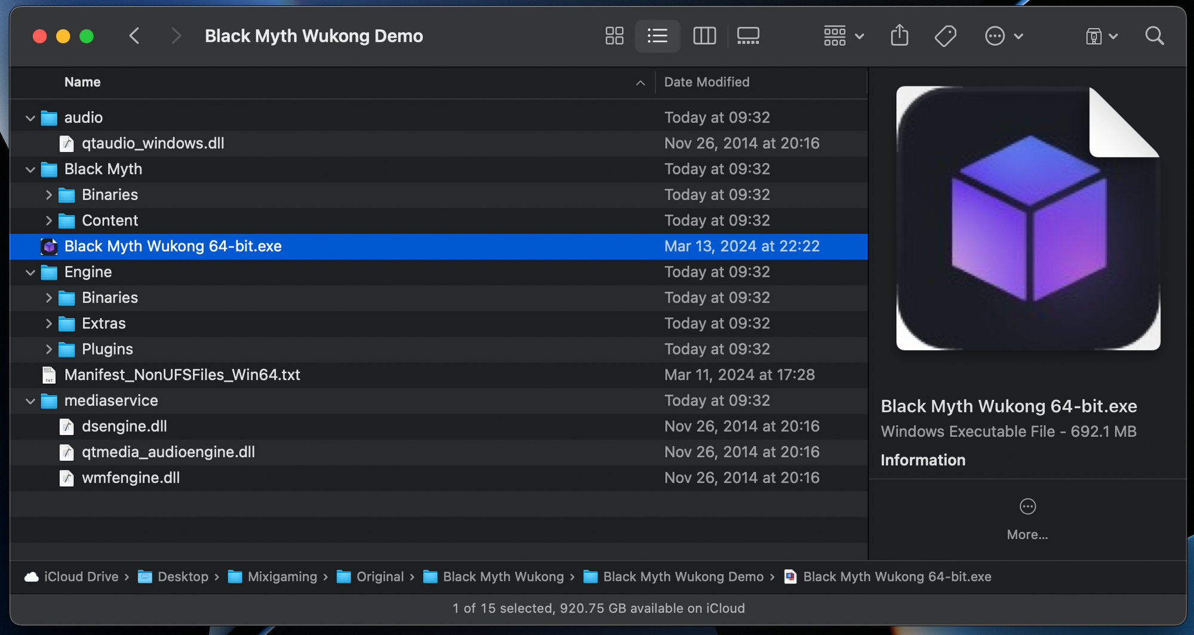The width and height of the screenshot is (1194, 635).
Task: Switch to gallery view
Action: 747,36
